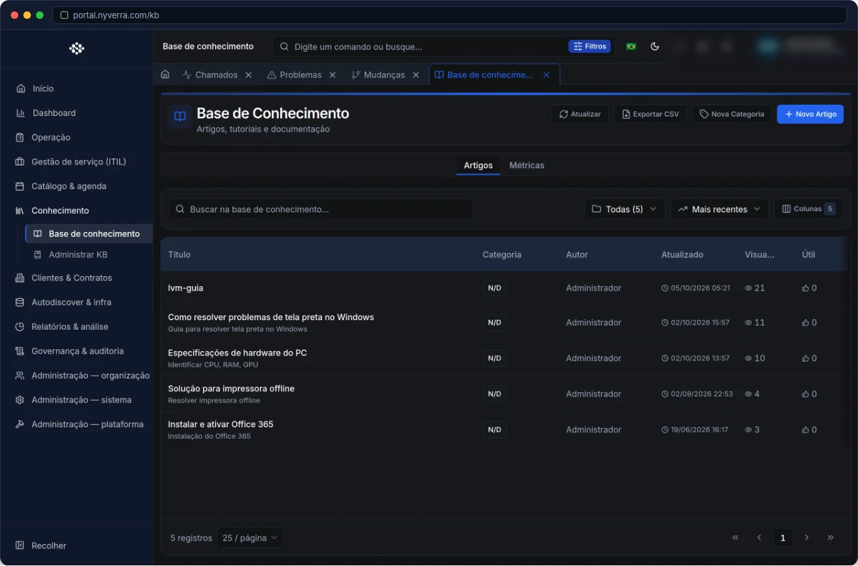Go to first page with double-left arrows
Screen dimensions: 858x566
click(735, 538)
